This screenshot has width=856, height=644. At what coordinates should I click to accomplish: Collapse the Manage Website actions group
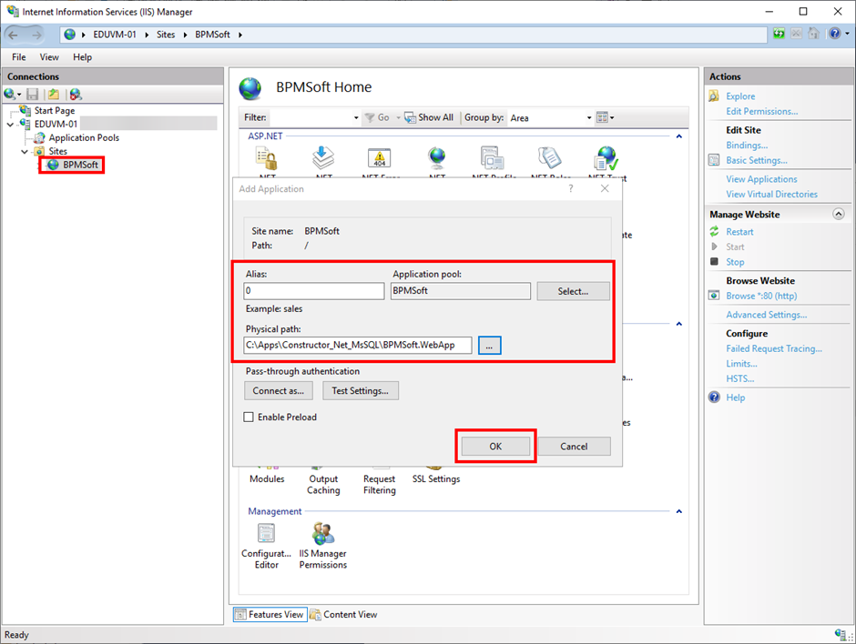pos(838,215)
